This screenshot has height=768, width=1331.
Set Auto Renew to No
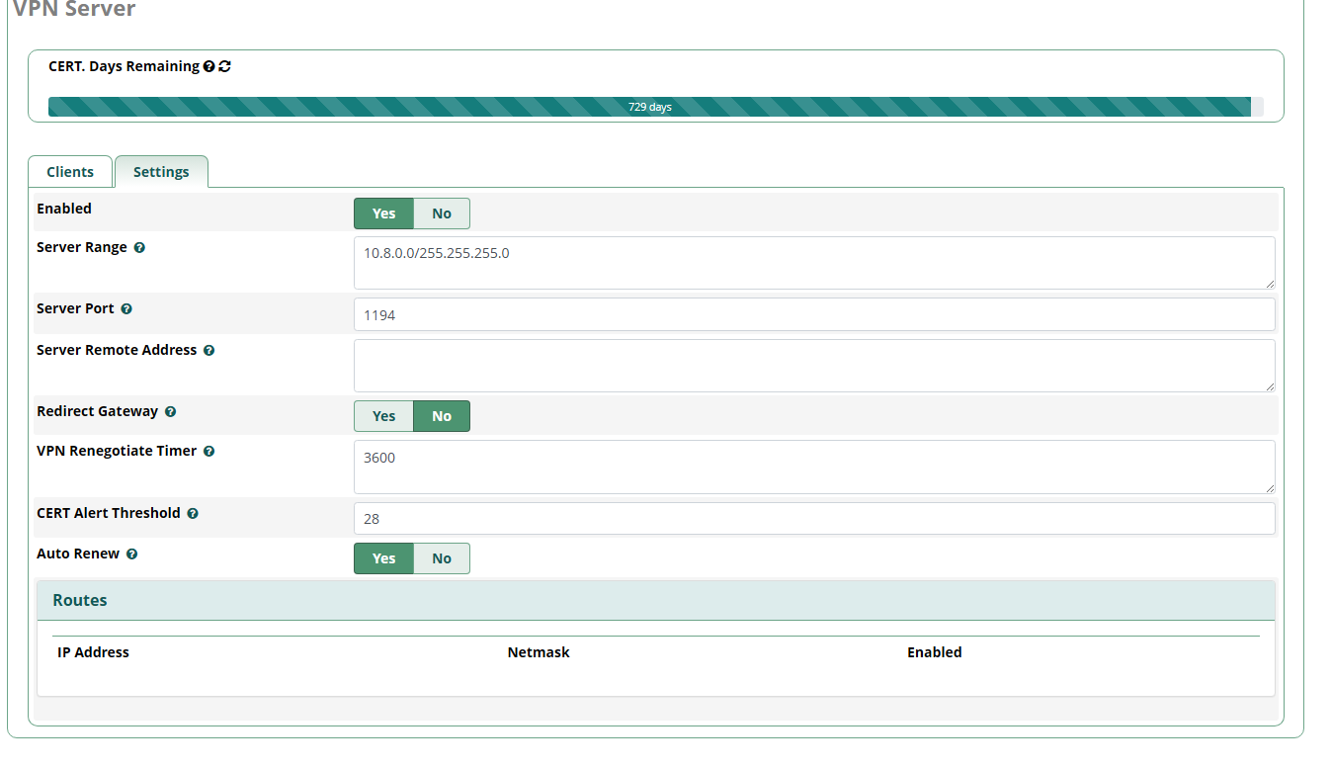441,558
